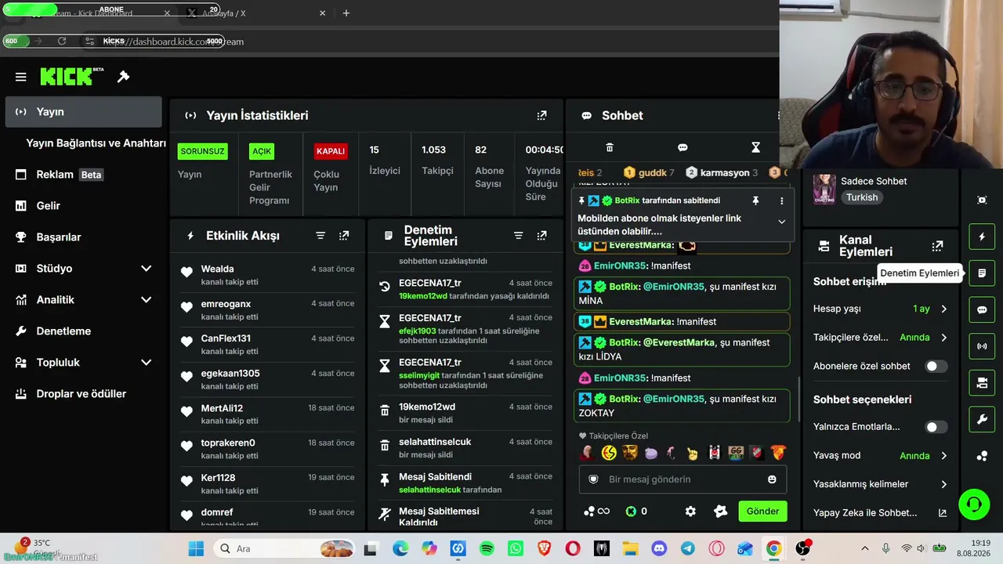Open Reklam Beta in sidebar
The height and width of the screenshot is (564, 1003).
pos(83,175)
